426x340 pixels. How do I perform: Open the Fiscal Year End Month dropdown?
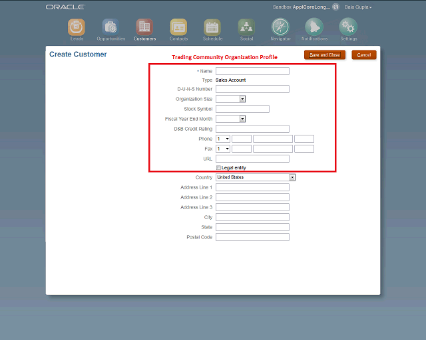242,119
